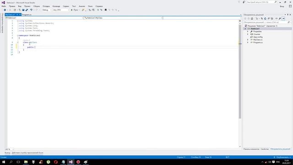
Task: Click the Save All icon
Action: coord(27,10)
